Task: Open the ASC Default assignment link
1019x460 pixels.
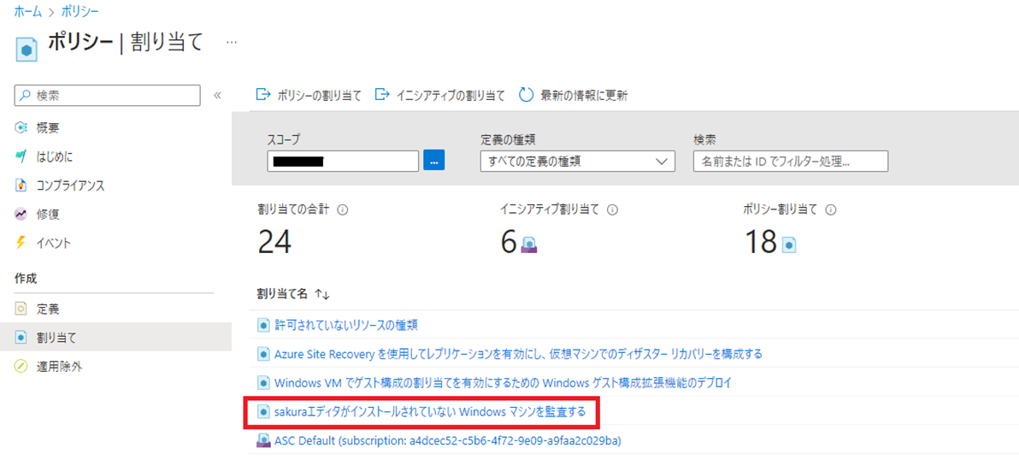Action: pyautogui.click(x=448, y=441)
